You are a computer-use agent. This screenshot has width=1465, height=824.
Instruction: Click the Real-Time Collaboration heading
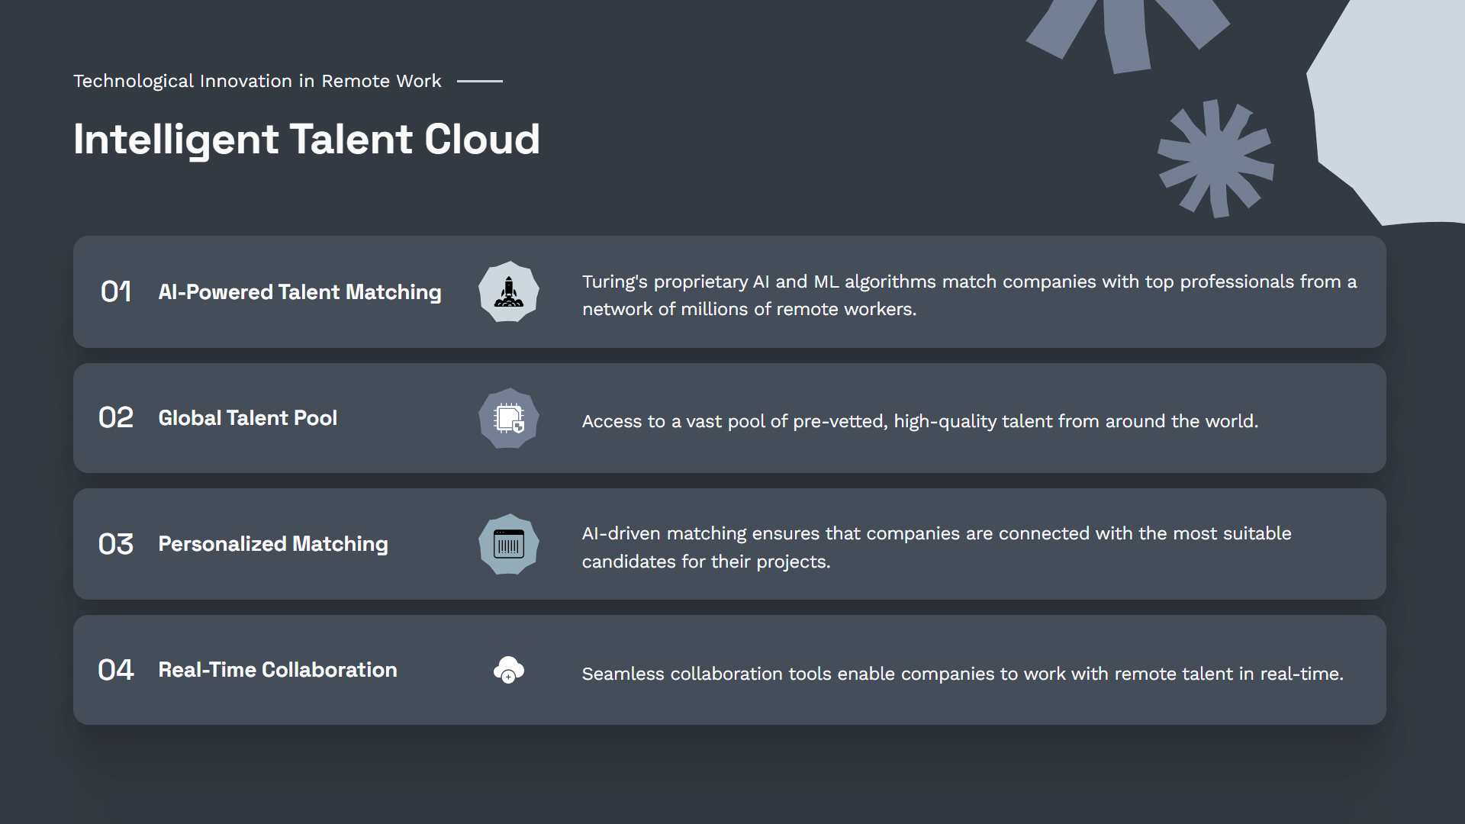pyautogui.click(x=278, y=670)
